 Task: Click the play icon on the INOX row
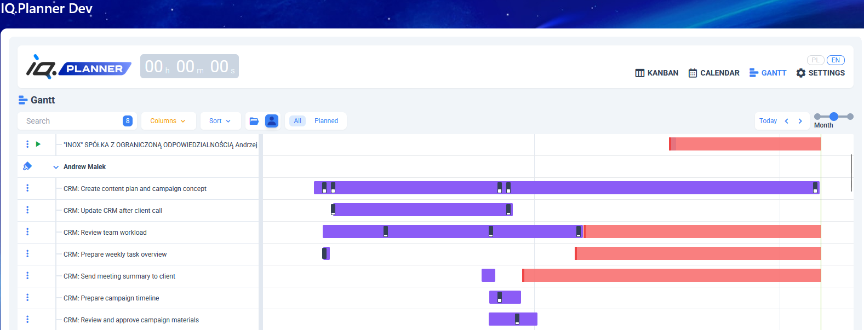click(38, 144)
